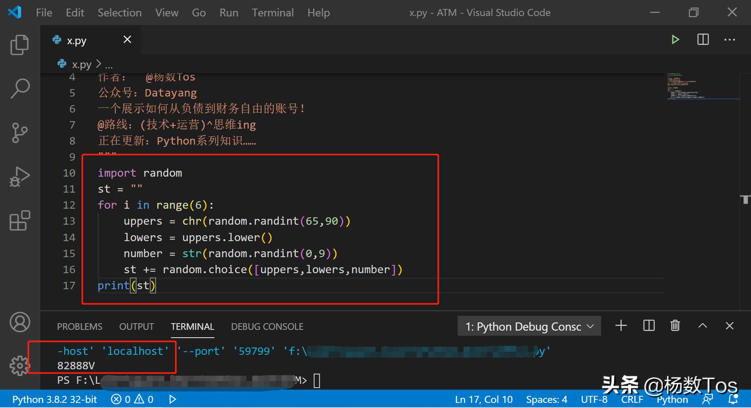Click the feedback icon in status bar
This screenshot has width=751, height=408.
click(x=707, y=399)
